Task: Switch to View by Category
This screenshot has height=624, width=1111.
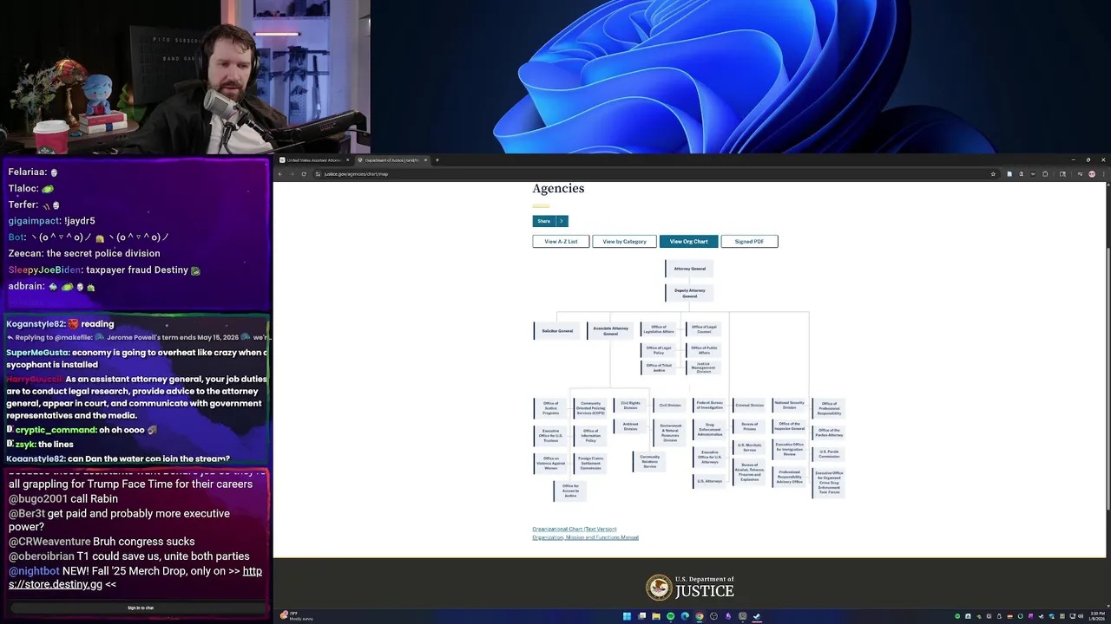Action: point(624,241)
